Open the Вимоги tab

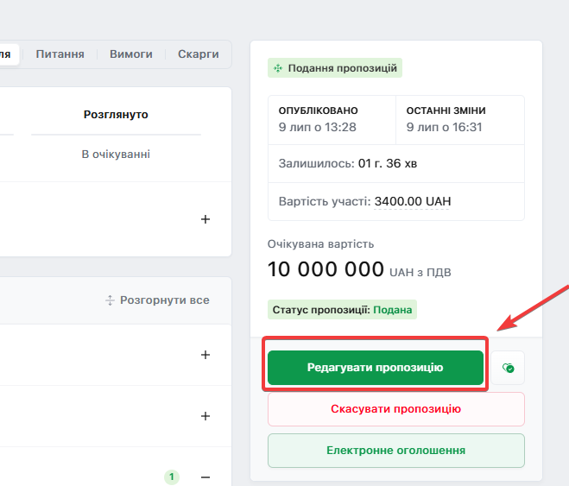pos(131,54)
